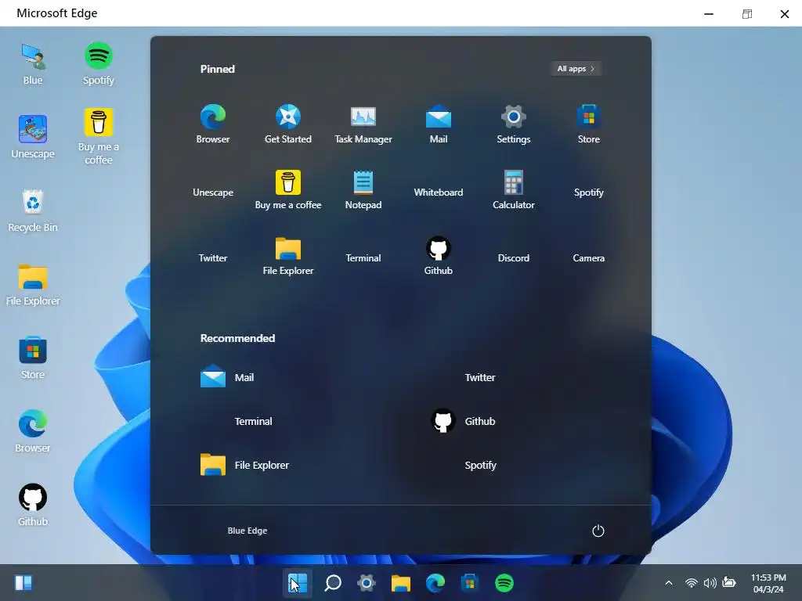Image resolution: width=802 pixels, height=601 pixels.
Task: Open pinned Camera in the Start menu
Action: click(x=589, y=258)
